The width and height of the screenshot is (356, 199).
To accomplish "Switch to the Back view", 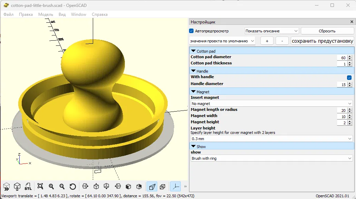I will (139, 187).
